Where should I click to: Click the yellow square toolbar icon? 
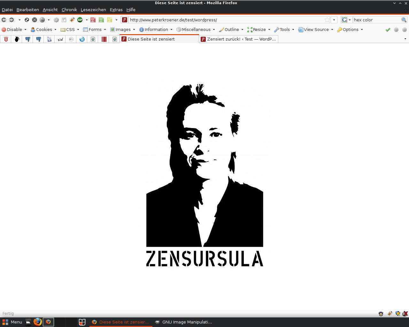click(x=110, y=20)
